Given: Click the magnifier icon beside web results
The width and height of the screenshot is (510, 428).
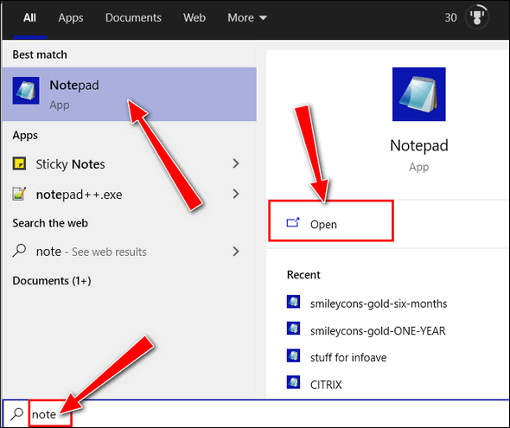Looking at the screenshot, I should (19, 251).
